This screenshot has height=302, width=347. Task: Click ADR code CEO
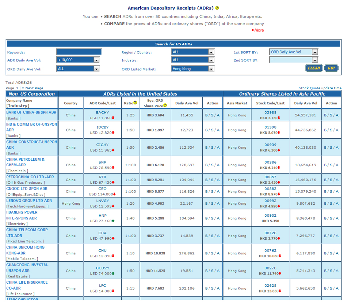pyautogui.click(x=103, y=189)
